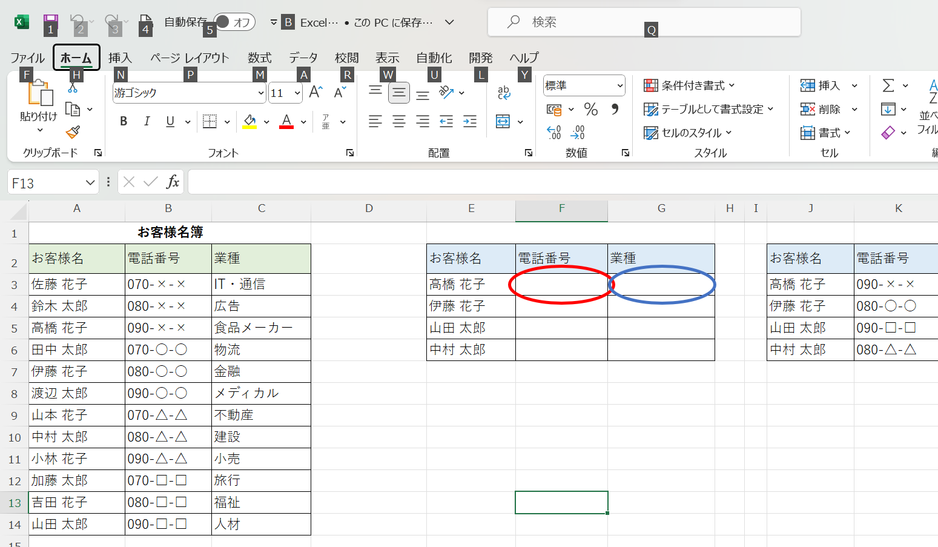Toggle Bold formatting
The width and height of the screenshot is (938, 547).
coord(124,121)
